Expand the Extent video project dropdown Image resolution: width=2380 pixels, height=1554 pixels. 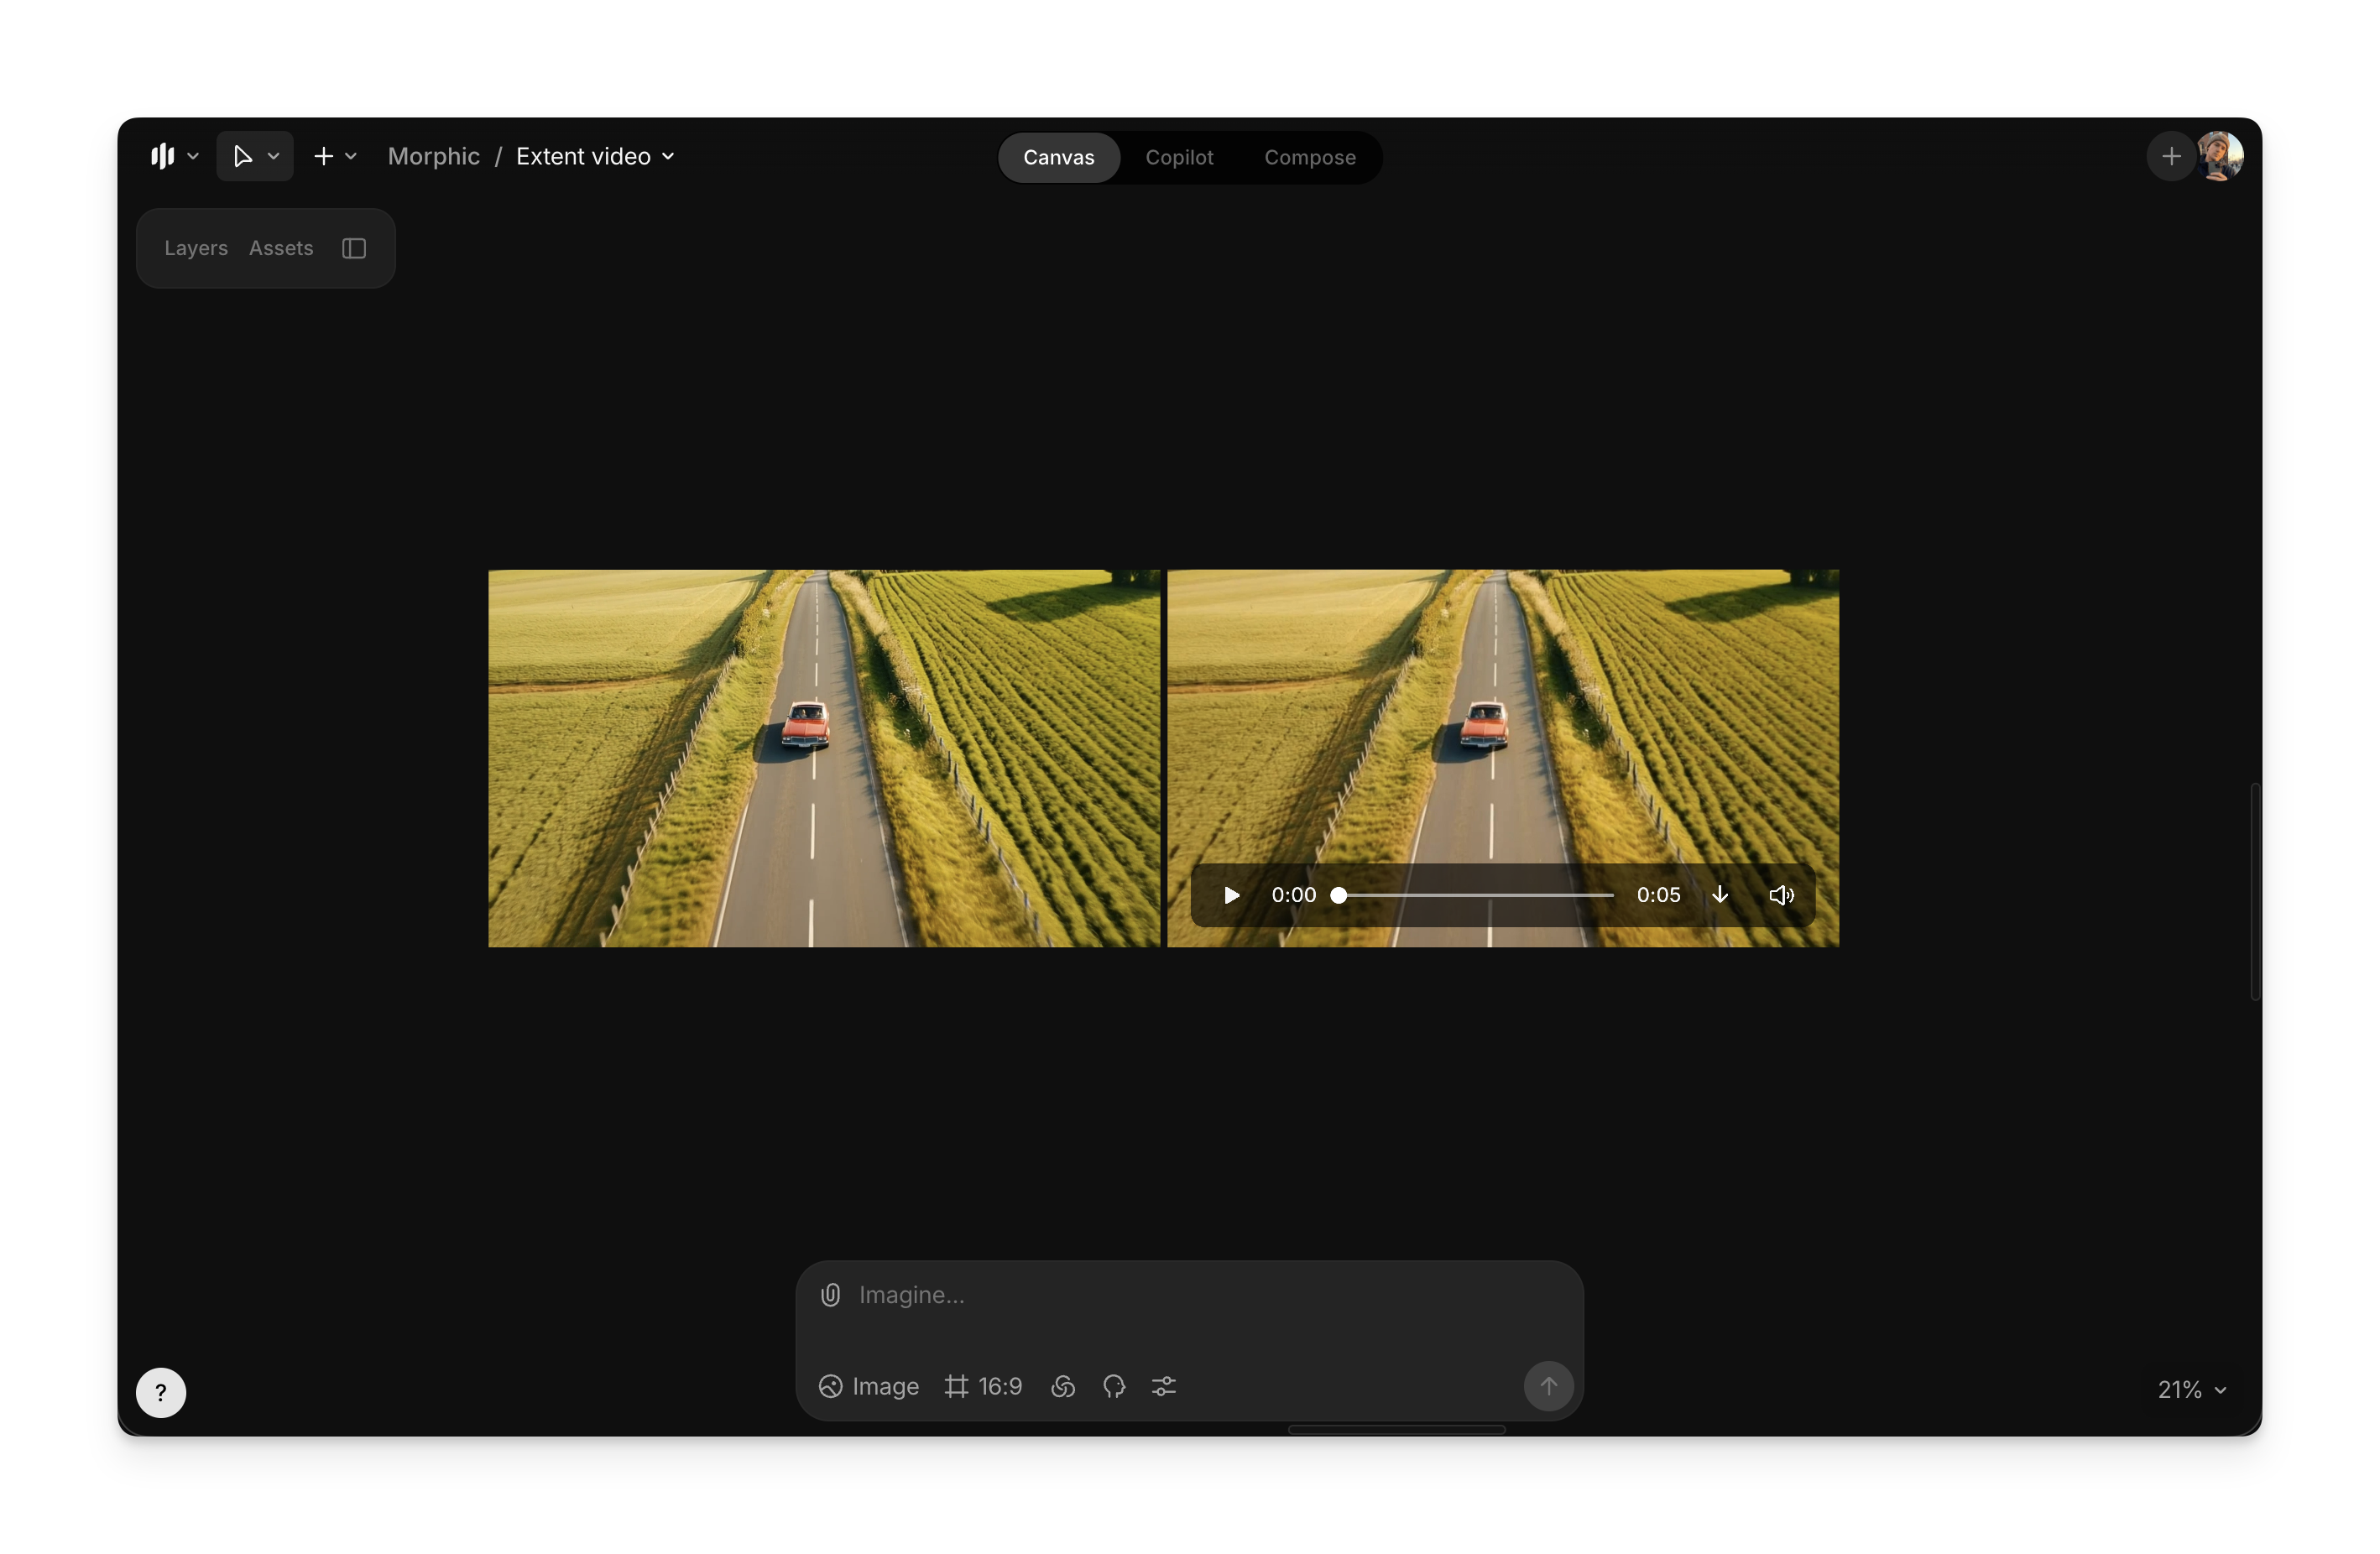(x=668, y=156)
